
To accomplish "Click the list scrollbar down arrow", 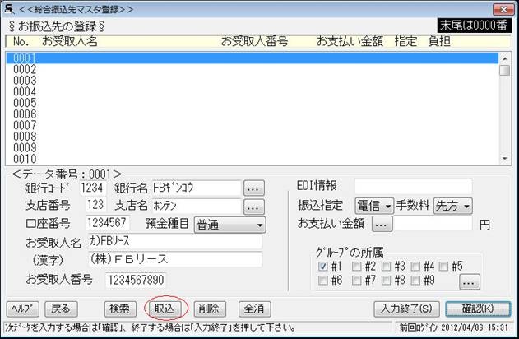I will click(505, 159).
